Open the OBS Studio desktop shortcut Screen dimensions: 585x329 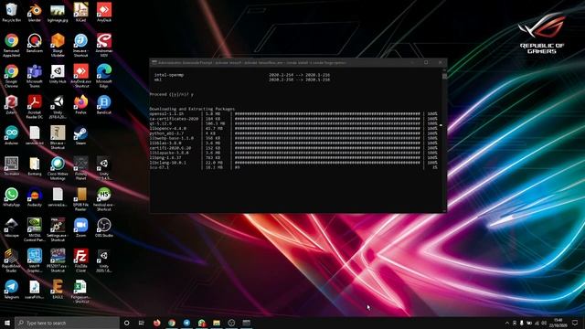click(103, 228)
